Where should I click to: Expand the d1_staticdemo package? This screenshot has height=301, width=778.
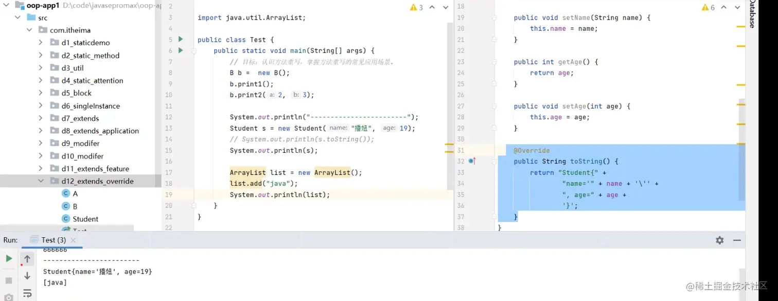[x=41, y=43]
